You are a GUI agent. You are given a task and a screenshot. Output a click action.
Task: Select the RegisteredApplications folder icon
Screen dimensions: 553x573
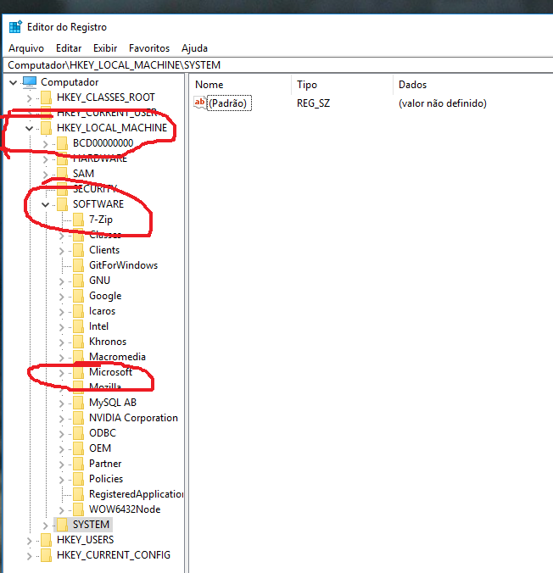point(78,494)
